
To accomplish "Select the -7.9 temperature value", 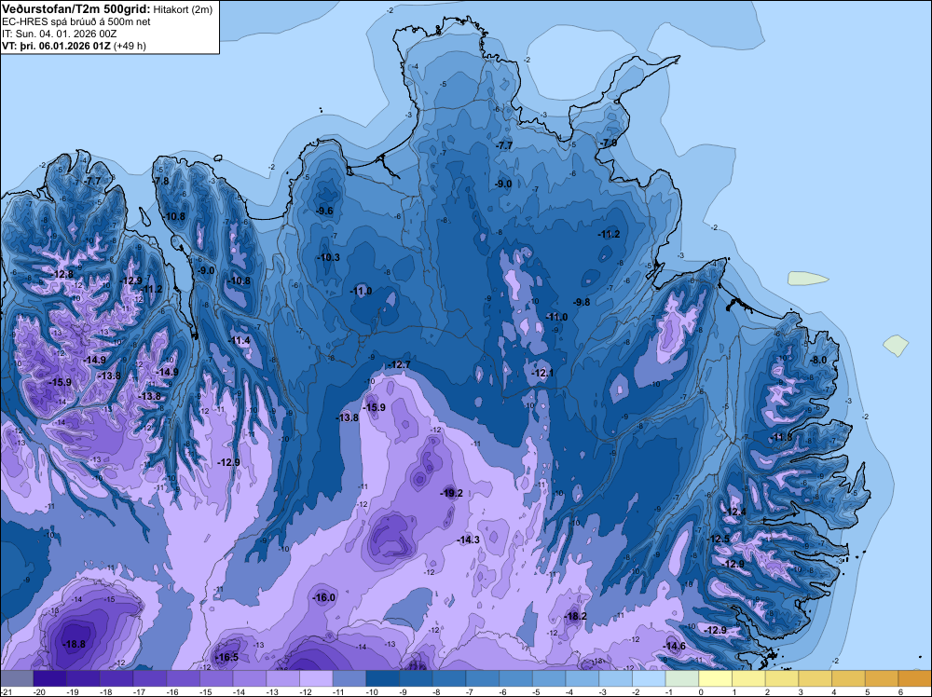I will (608, 143).
